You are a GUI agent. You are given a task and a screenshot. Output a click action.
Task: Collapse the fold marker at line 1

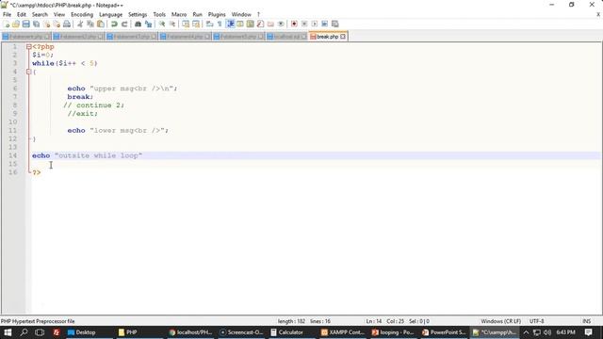(x=29, y=47)
